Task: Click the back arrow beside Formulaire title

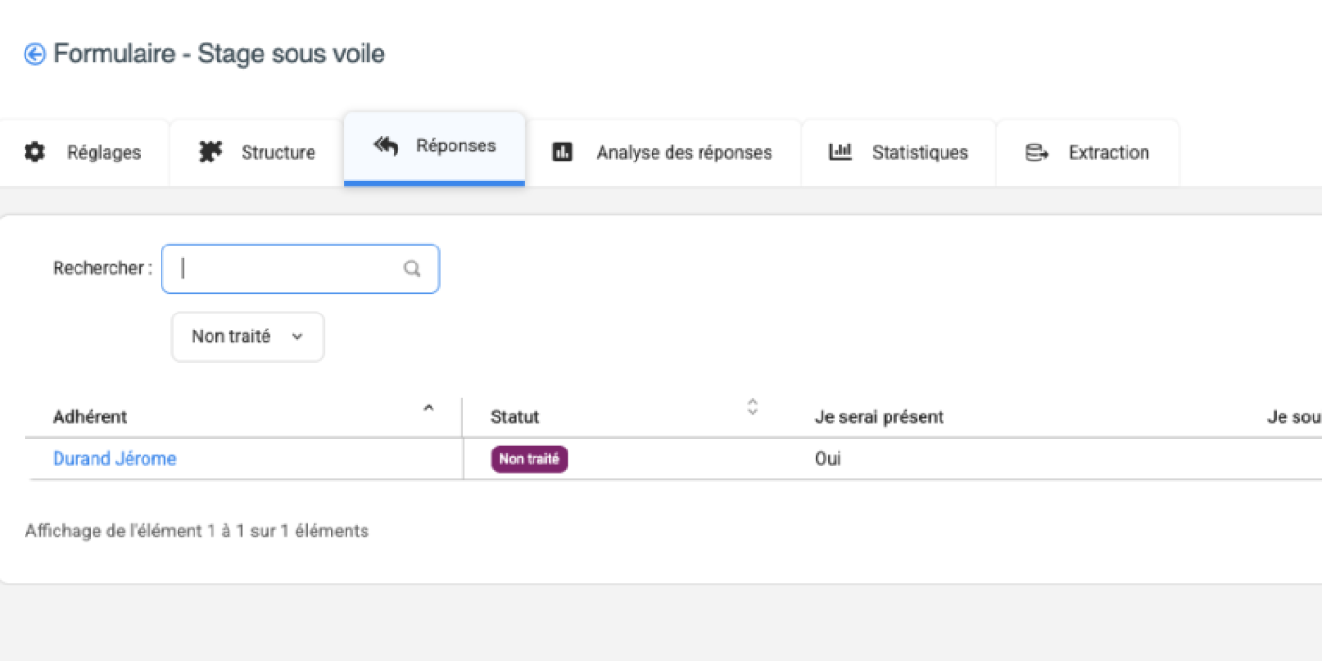Action: 35,55
